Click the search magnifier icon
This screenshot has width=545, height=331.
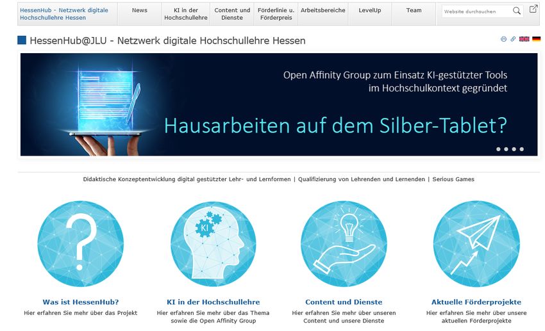[x=517, y=11]
